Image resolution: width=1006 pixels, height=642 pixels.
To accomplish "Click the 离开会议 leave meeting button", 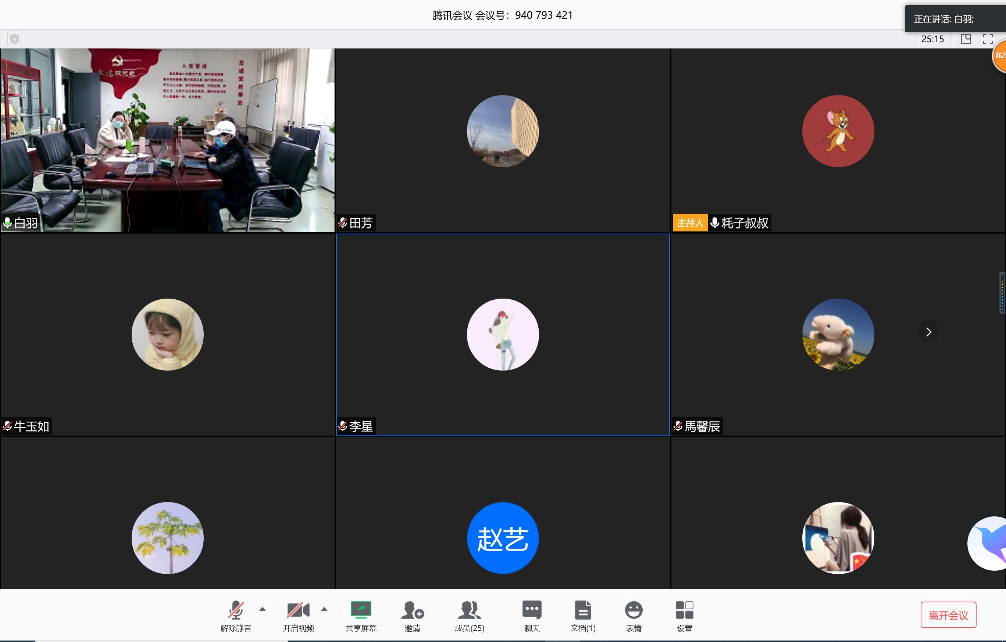I will click(948, 615).
